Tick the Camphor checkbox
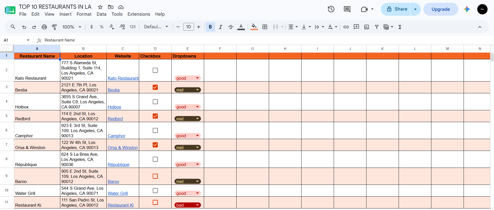 click(155, 130)
